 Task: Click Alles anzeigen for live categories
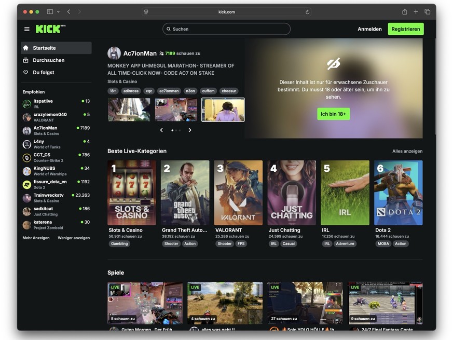point(407,151)
